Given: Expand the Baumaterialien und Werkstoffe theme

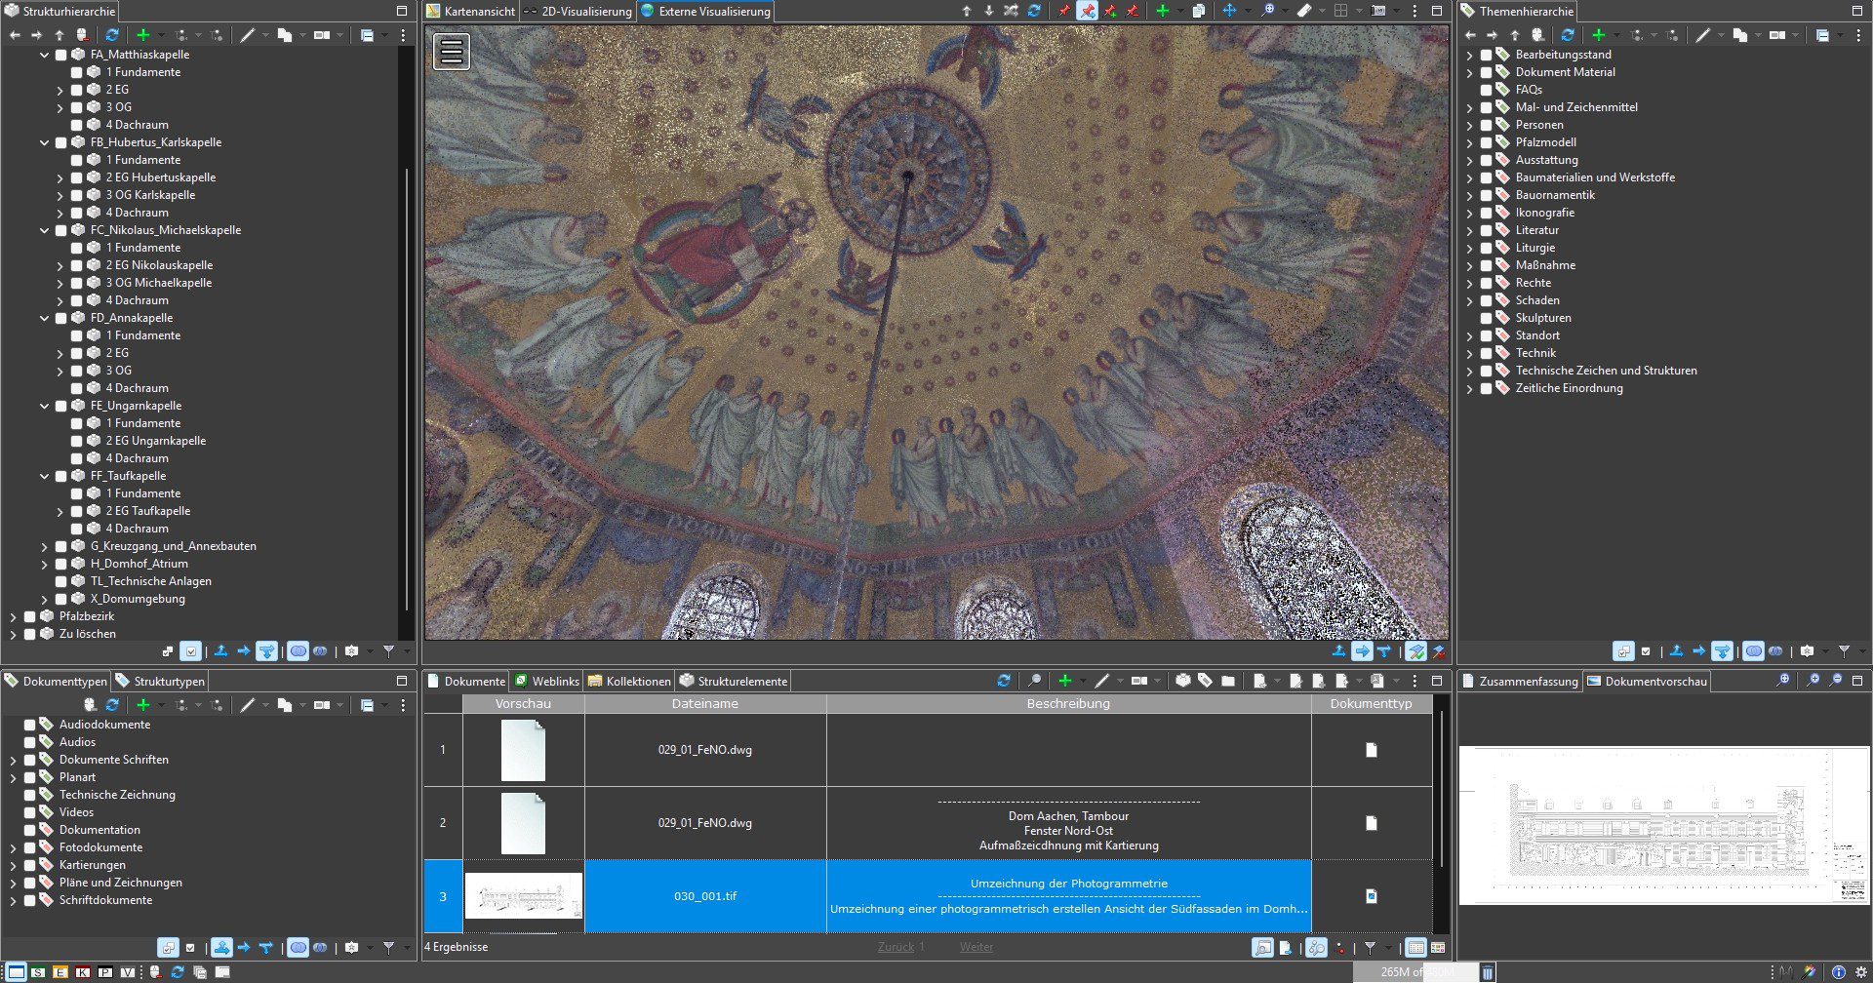Looking at the screenshot, I should [1469, 177].
